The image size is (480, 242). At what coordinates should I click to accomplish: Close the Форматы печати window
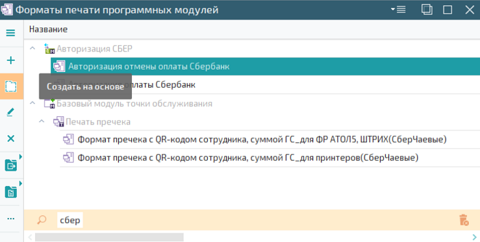click(470, 10)
